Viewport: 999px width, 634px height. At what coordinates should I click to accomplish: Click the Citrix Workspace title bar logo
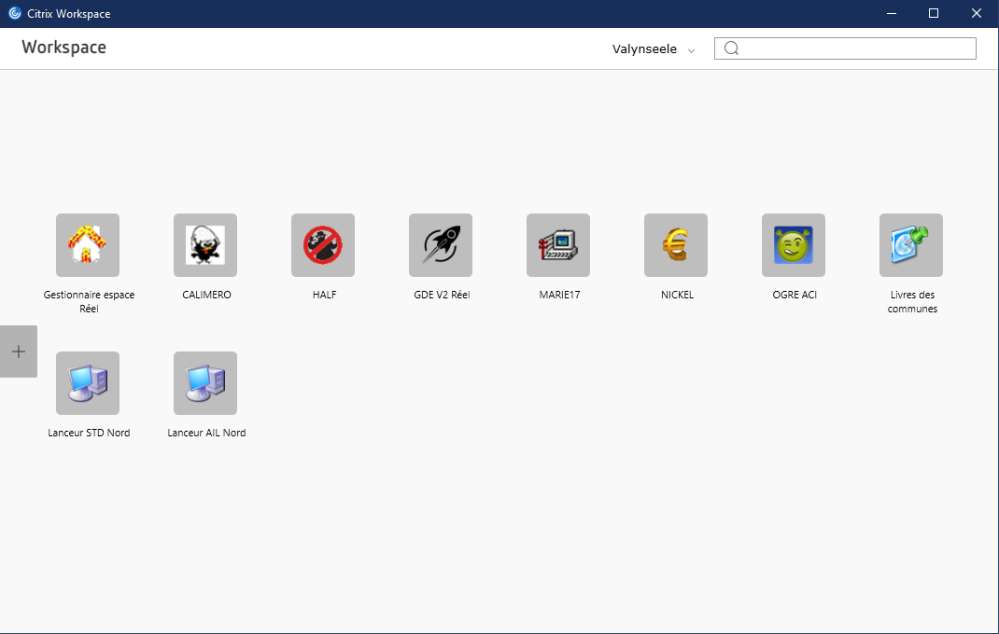tap(15, 13)
